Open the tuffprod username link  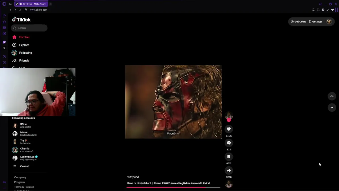point(133,177)
